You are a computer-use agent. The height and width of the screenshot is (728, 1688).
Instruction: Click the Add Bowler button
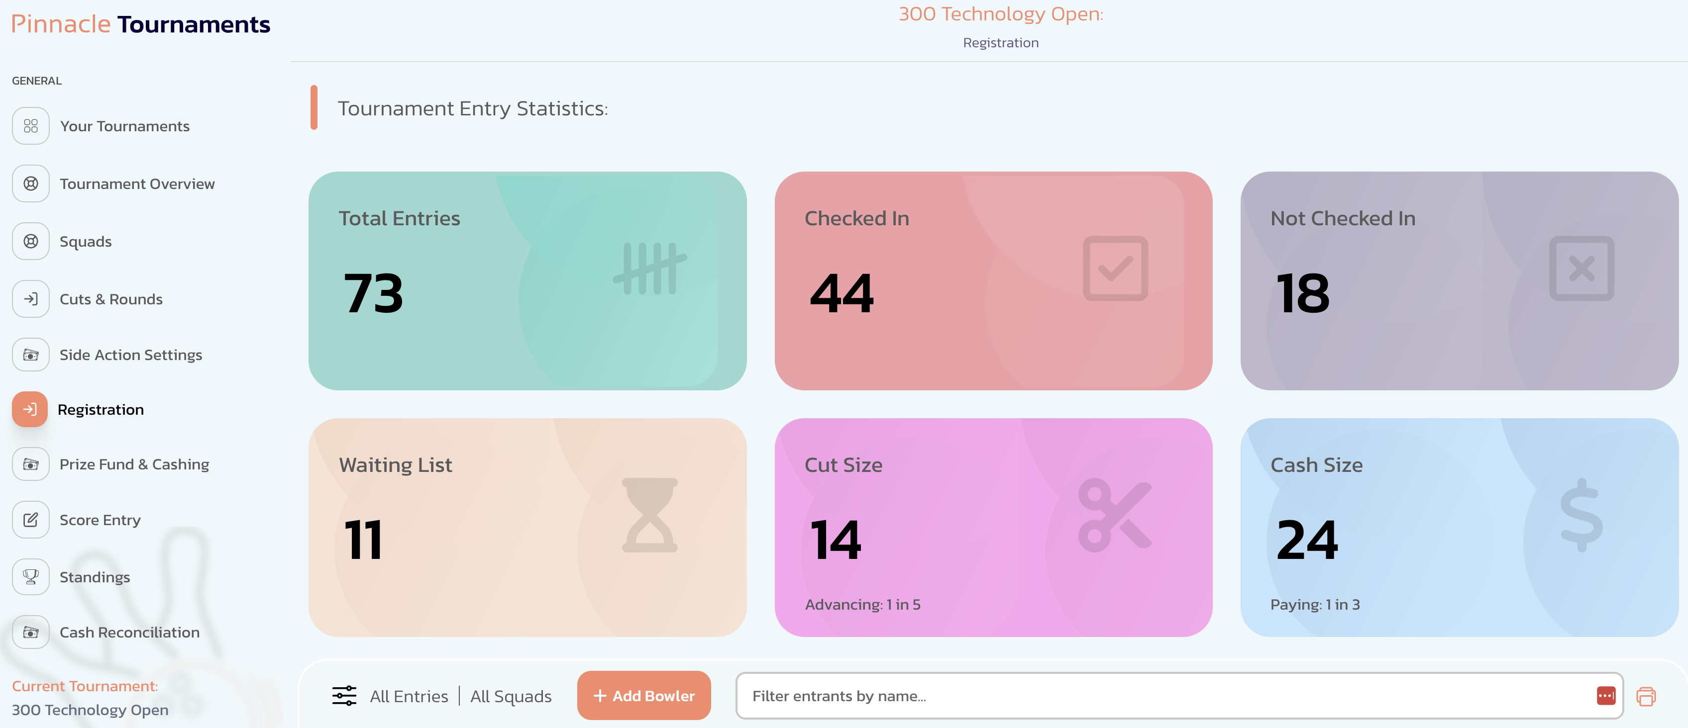(643, 696)
